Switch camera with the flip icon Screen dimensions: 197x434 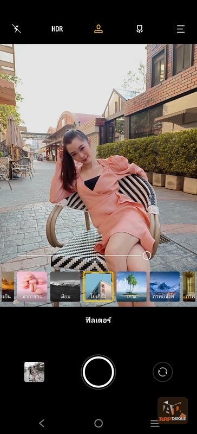(163, 372)
